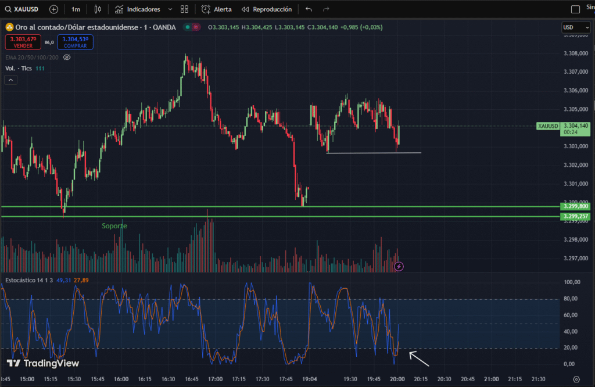Create an alert with Alerta button
The image size is (595, 387).
(x=217, y=9)
